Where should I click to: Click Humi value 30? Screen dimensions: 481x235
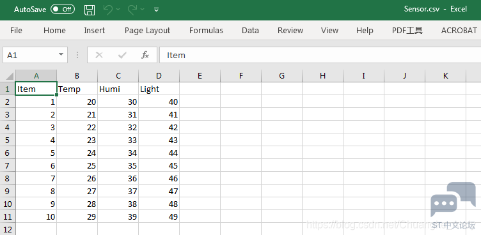tap(118, 102)
